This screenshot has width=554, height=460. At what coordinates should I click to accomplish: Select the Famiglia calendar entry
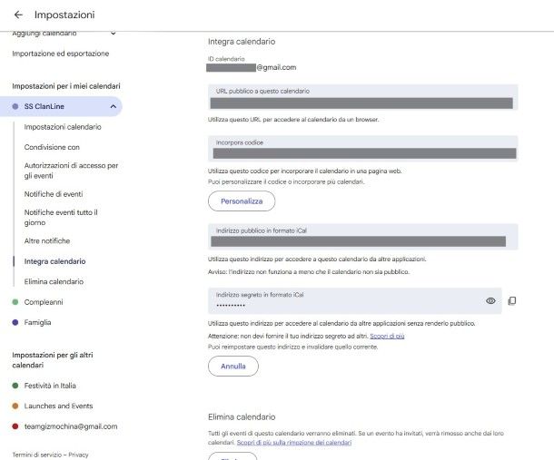[37, 322]
